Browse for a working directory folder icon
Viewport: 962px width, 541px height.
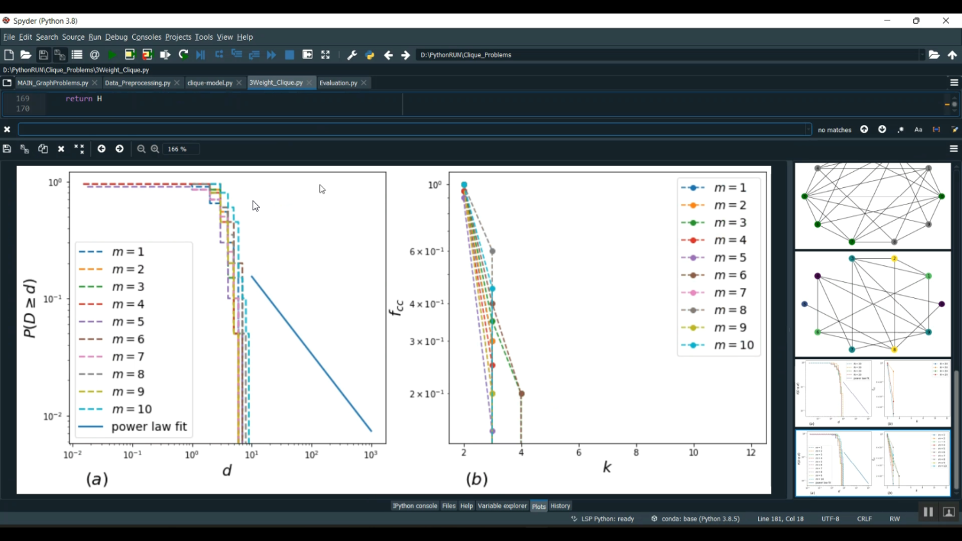[x=934, y=55]
